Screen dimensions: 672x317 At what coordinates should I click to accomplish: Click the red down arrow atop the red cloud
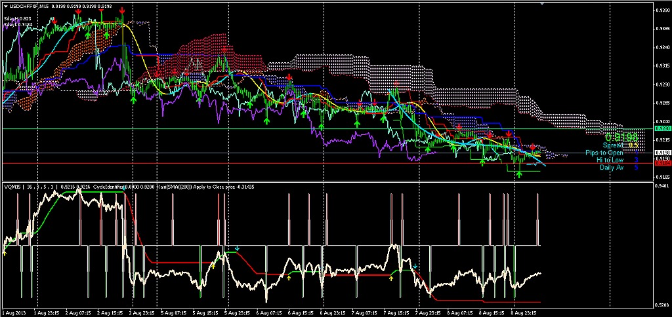tap(224, 49)
